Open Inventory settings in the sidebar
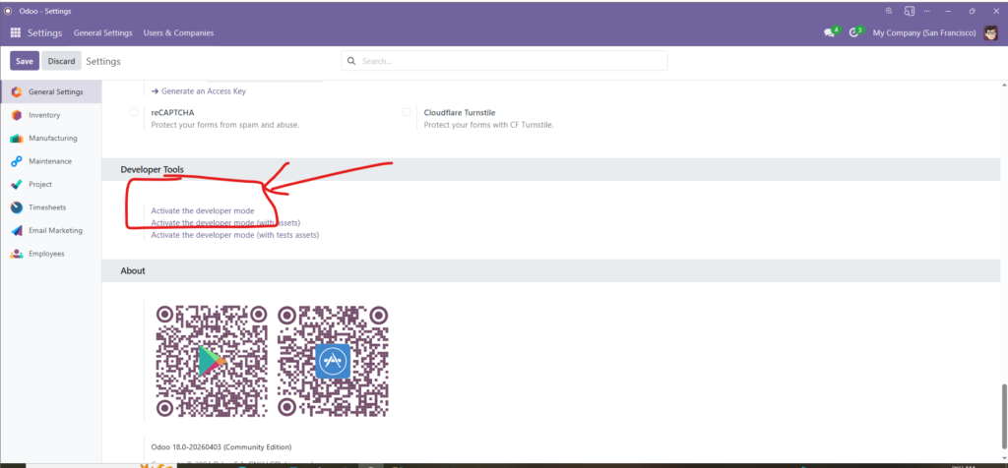1008x468 pixels. coord(43,115)
